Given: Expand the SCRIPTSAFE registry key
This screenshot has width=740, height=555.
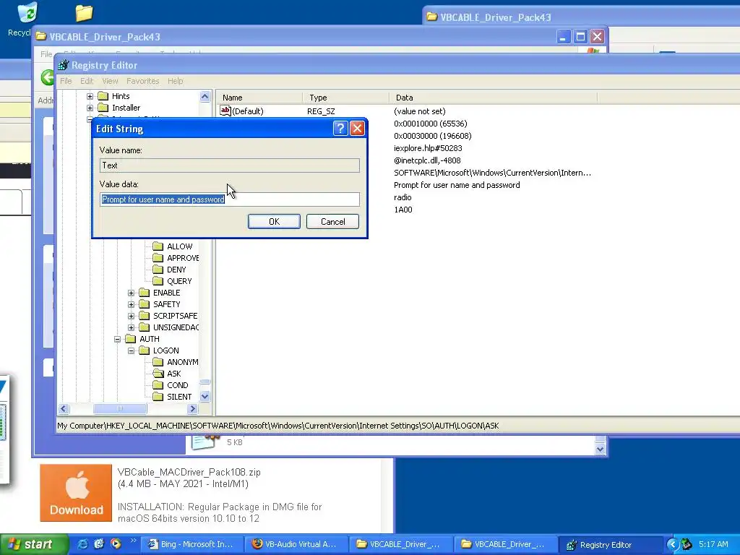Looking at the screenshot, I should 132,317.
